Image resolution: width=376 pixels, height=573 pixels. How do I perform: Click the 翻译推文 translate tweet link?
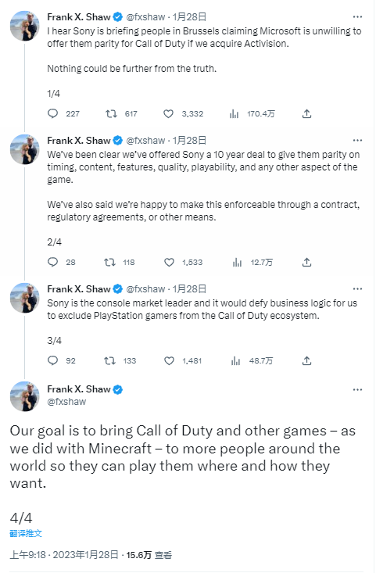(x=26, y=534)
